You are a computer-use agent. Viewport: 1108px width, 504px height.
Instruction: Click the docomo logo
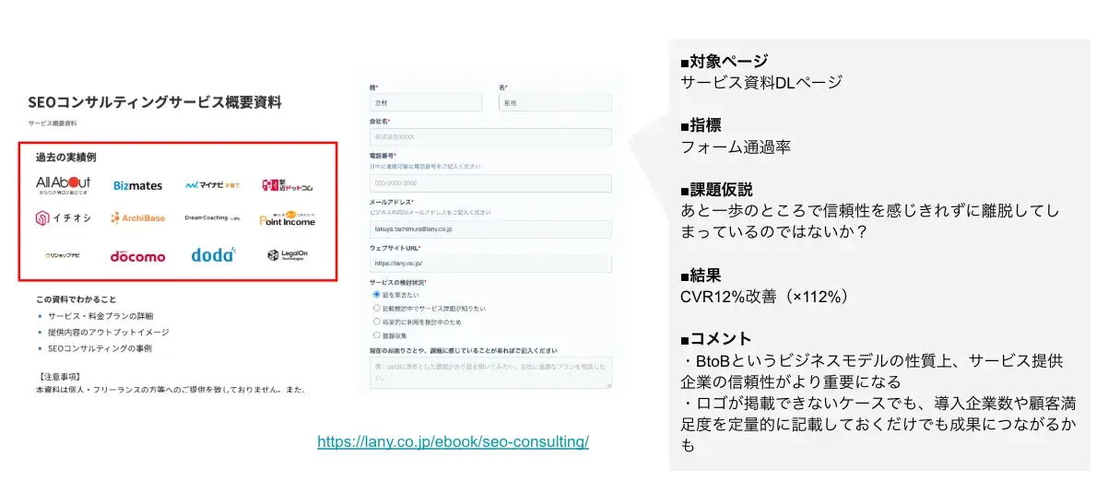[137, 256]
